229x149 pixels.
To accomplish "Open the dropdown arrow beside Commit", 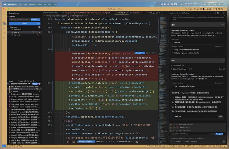I will 39,24.
